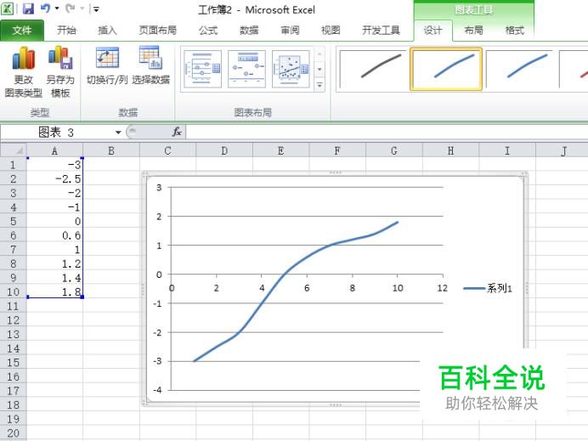Screen dimensions: 588x441
Task: Select cell A8 containing 1.2
Action: (x=54, y=263)
